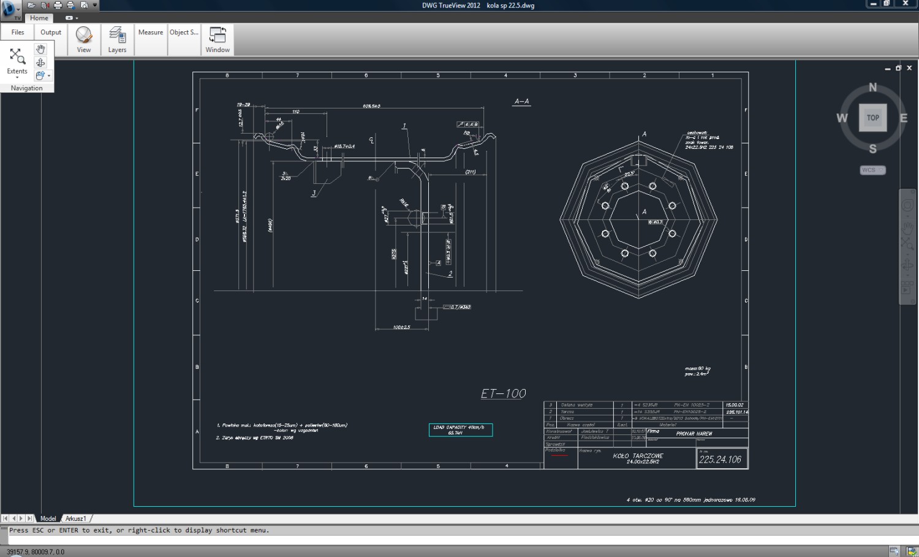Open the DWG TrueView application menu button
Screen dimensions: 919x557
tap(10, 10)
